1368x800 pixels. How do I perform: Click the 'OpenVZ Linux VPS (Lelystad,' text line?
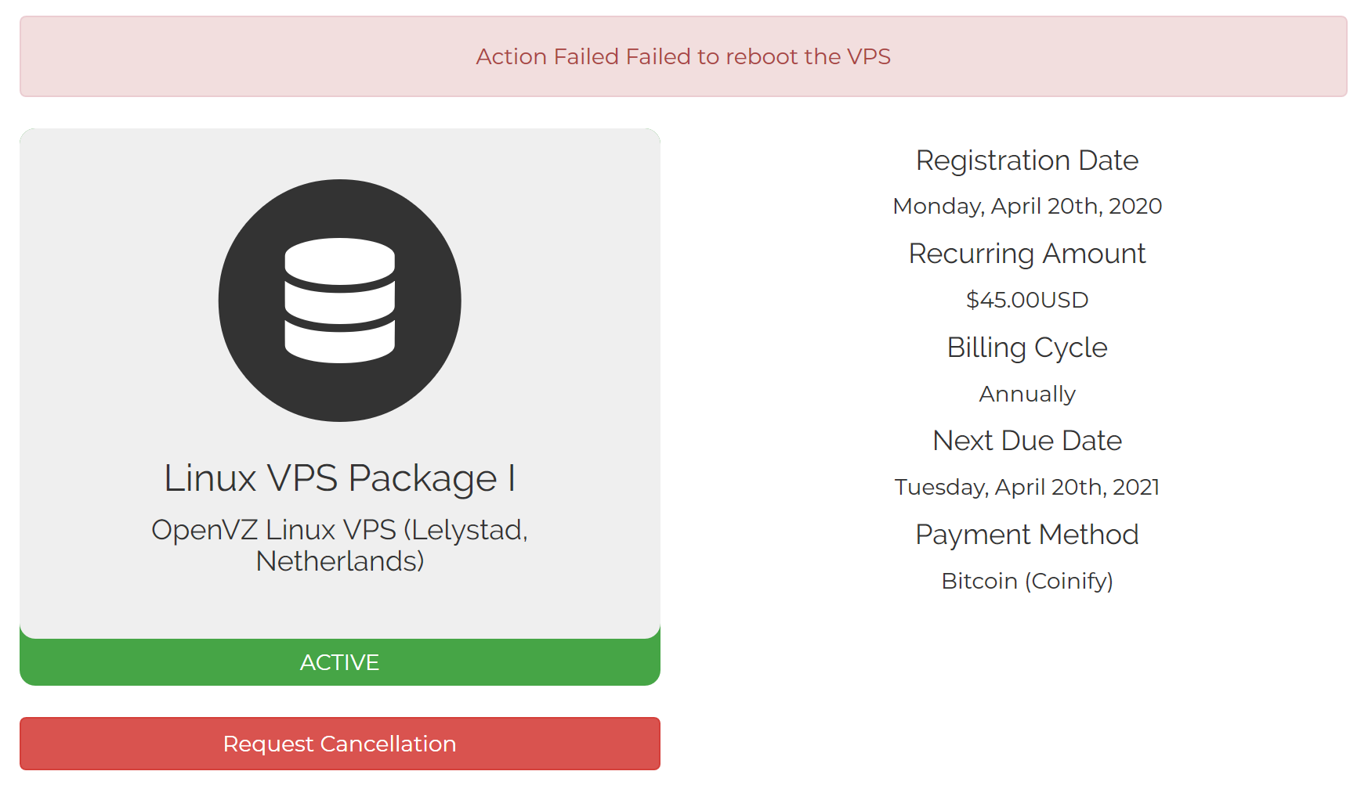[339, 530]
